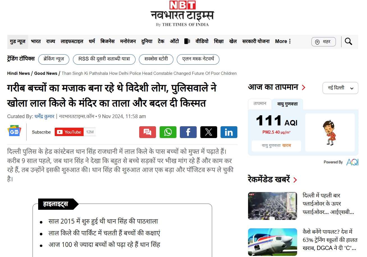Open the नई दिल्ली city dropdown
Viewport: 367px width, 257px height.
pyautogui.click(x=340, y=88)
